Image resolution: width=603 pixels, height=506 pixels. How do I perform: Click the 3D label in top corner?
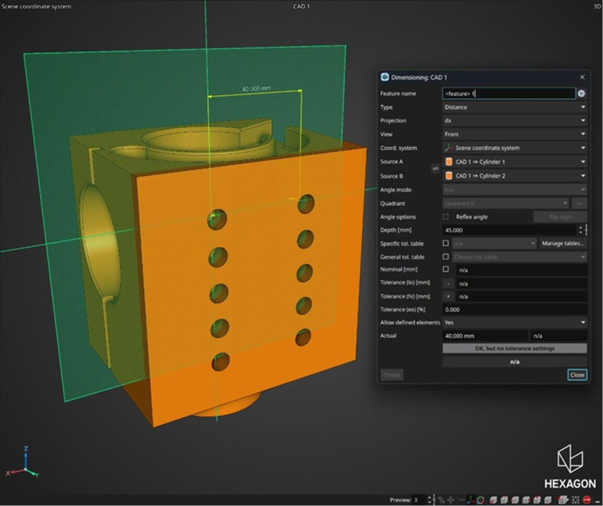(x=596, y=7)
